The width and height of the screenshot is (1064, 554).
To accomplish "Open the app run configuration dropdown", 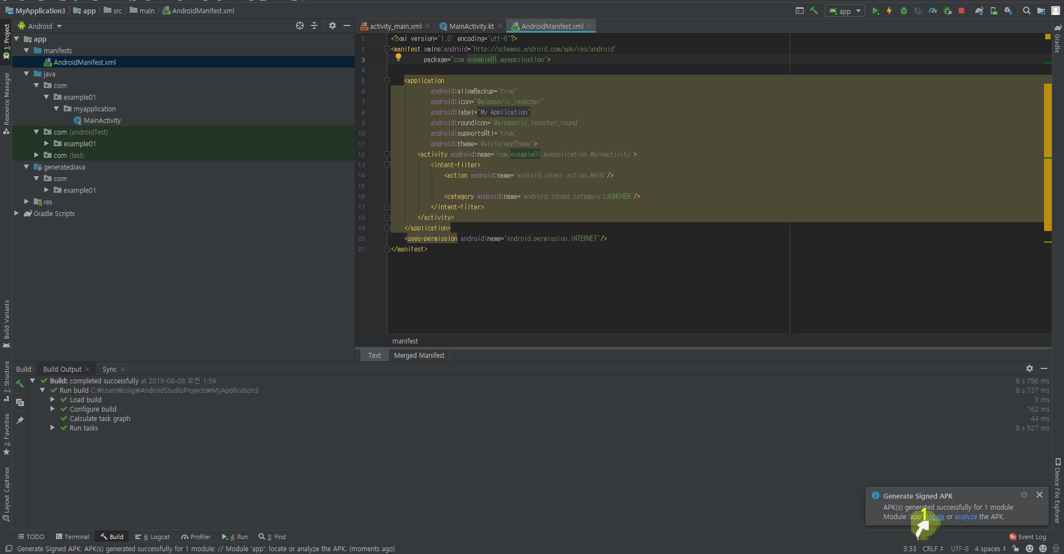I will coord(845,11).
